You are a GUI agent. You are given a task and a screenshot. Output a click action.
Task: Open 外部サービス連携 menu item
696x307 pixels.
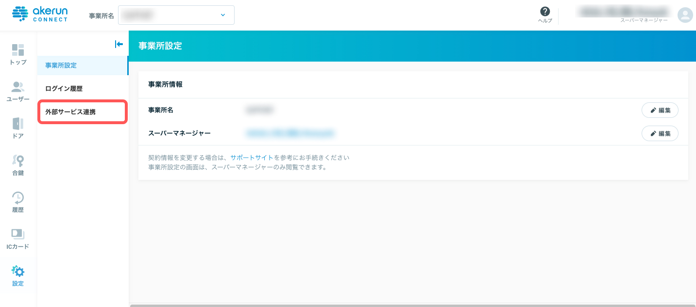[70, 112]
